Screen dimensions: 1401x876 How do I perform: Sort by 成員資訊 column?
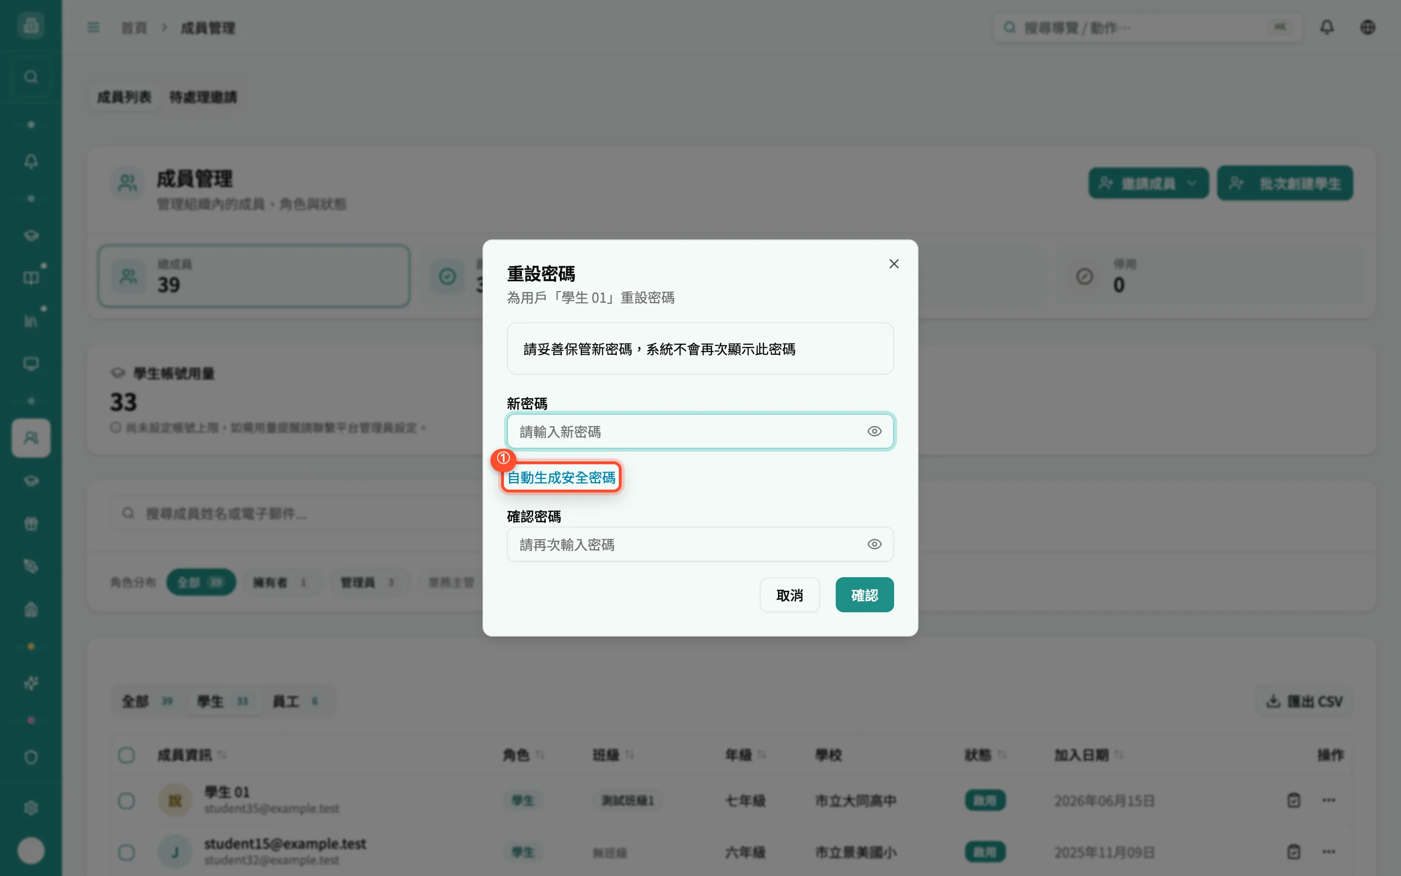pyautogui.click(x=192, y=755)
